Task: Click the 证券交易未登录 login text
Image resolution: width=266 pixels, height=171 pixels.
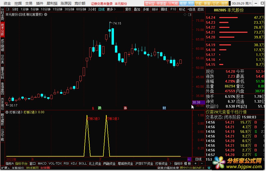Action: point(102,4)
